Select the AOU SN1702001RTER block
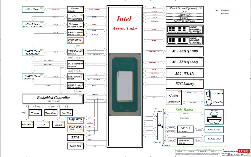 pyautogui.click(x=75, y=17)
